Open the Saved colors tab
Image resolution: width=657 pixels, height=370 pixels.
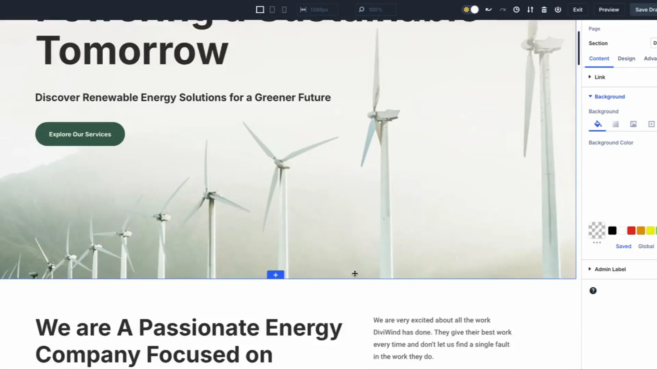[x=623, y=246]
